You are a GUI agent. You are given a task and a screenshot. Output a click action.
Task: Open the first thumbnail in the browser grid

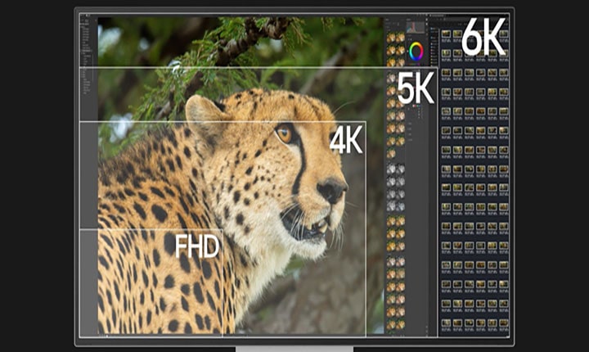[446, 34]
